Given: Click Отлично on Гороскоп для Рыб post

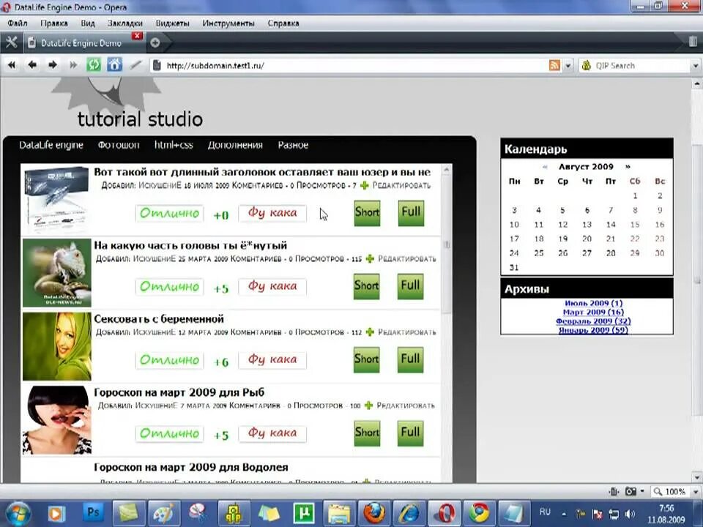Looking at the screenshot, I should coord(169,434).
